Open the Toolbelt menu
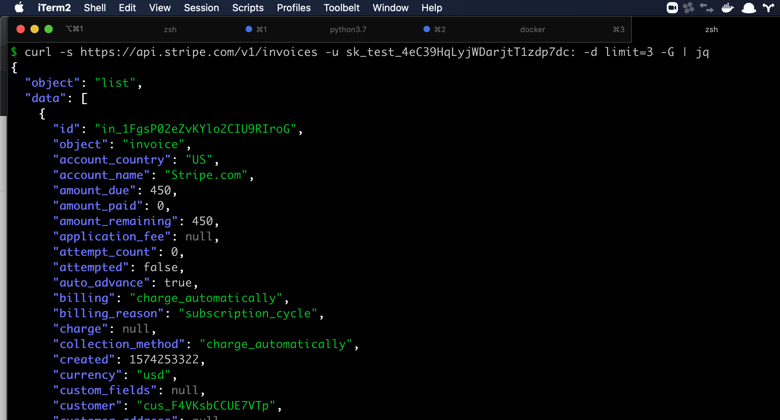 pos(341,8)
